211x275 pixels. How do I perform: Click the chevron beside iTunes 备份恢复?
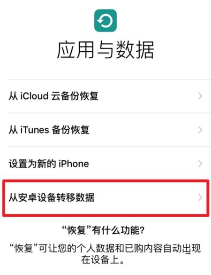(x=200, y=130)
